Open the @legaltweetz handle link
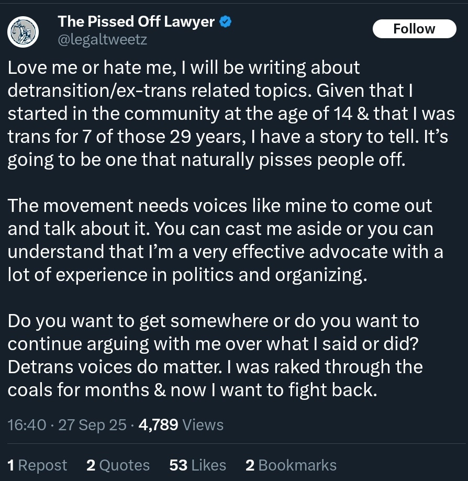Viewport: 468px width, 481px height. pos(103,40)
